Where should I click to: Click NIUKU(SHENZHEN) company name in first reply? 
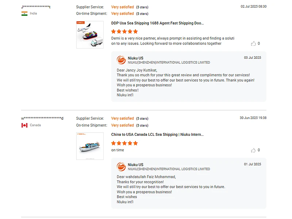tap(169, 62)
